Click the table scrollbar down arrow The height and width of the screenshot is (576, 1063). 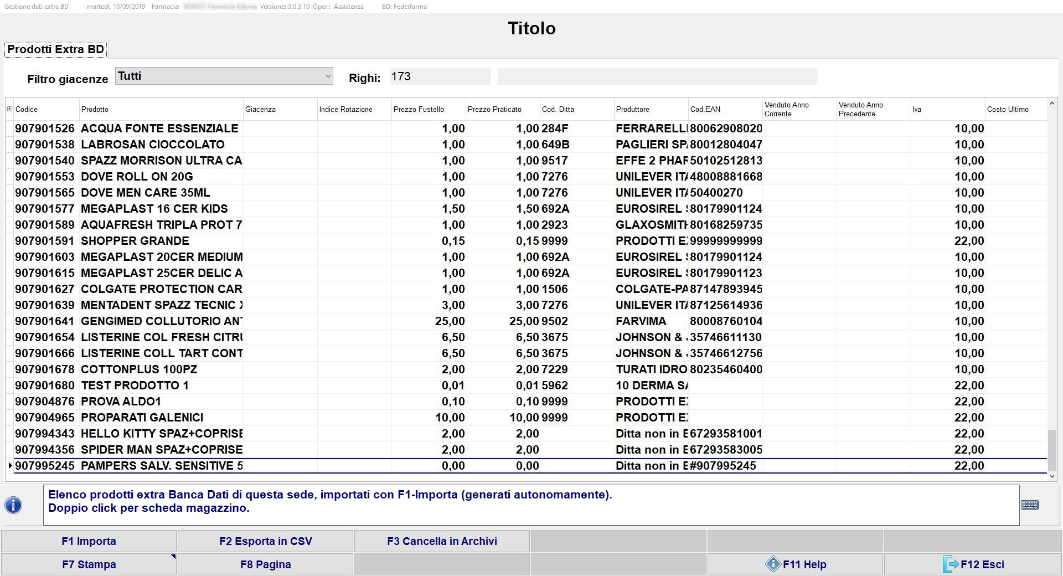[1052, 476]
